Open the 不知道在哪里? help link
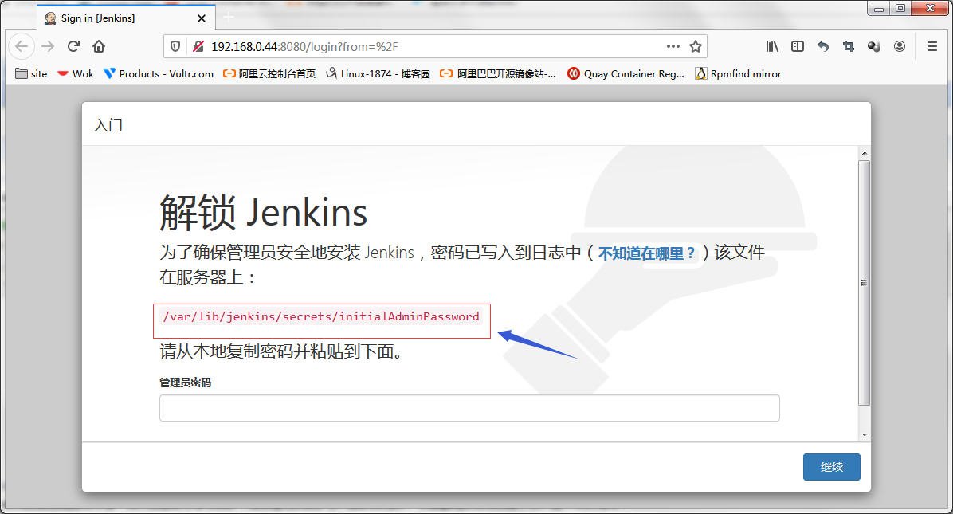The image size is (953, 514). (x=647, y=253)
